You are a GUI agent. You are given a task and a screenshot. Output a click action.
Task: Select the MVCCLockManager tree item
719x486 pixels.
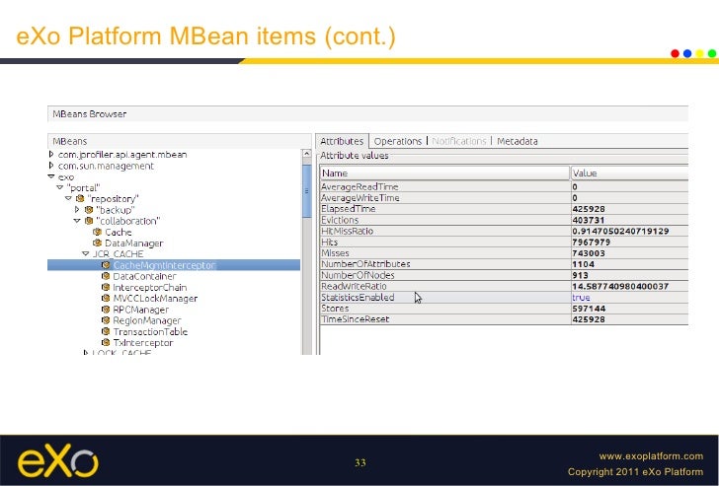tap(155, 299)
